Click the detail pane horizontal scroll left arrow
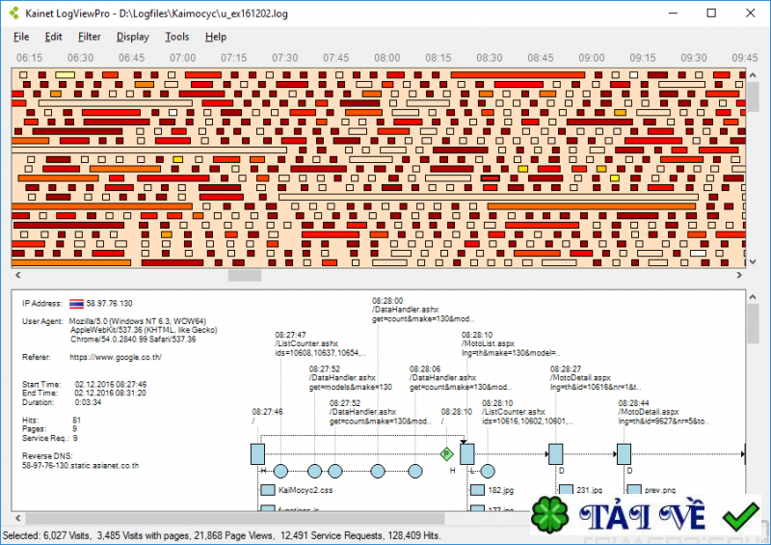Viewport: 771px width, 545px height. [x=18, y=518]
